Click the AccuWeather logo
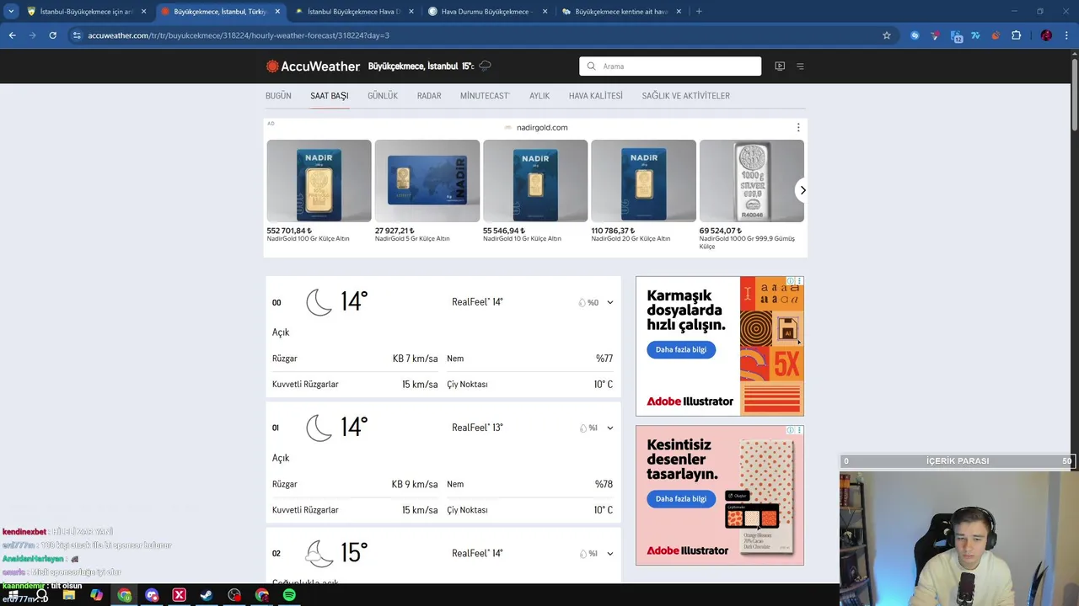This screenshot has width=1079, height=606. 313,66
